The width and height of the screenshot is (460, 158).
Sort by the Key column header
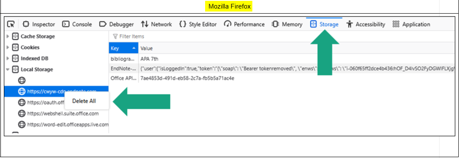(x=123, y=48)
